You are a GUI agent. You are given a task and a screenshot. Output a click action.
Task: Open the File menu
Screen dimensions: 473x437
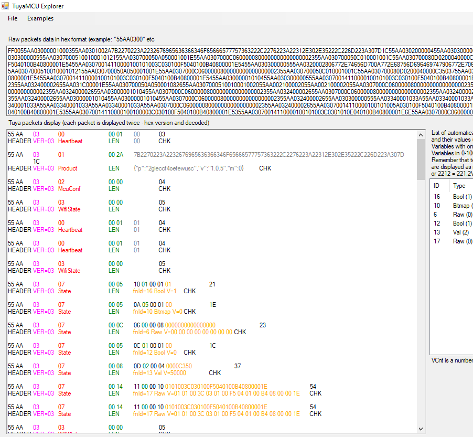[13, 18]
